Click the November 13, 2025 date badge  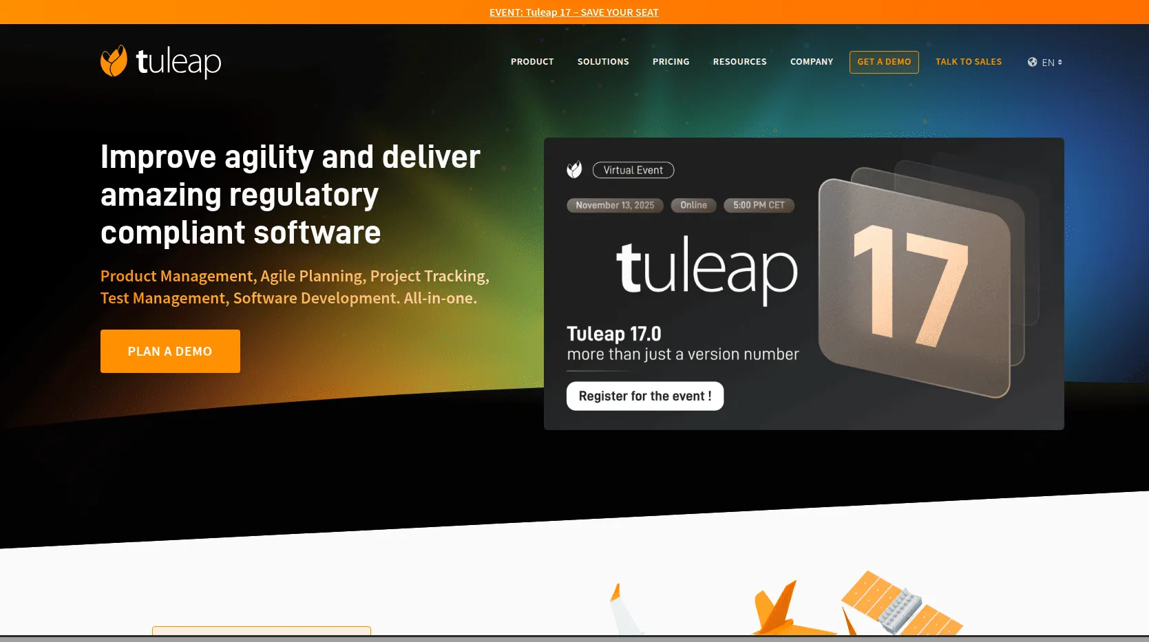tap(614, 205)
